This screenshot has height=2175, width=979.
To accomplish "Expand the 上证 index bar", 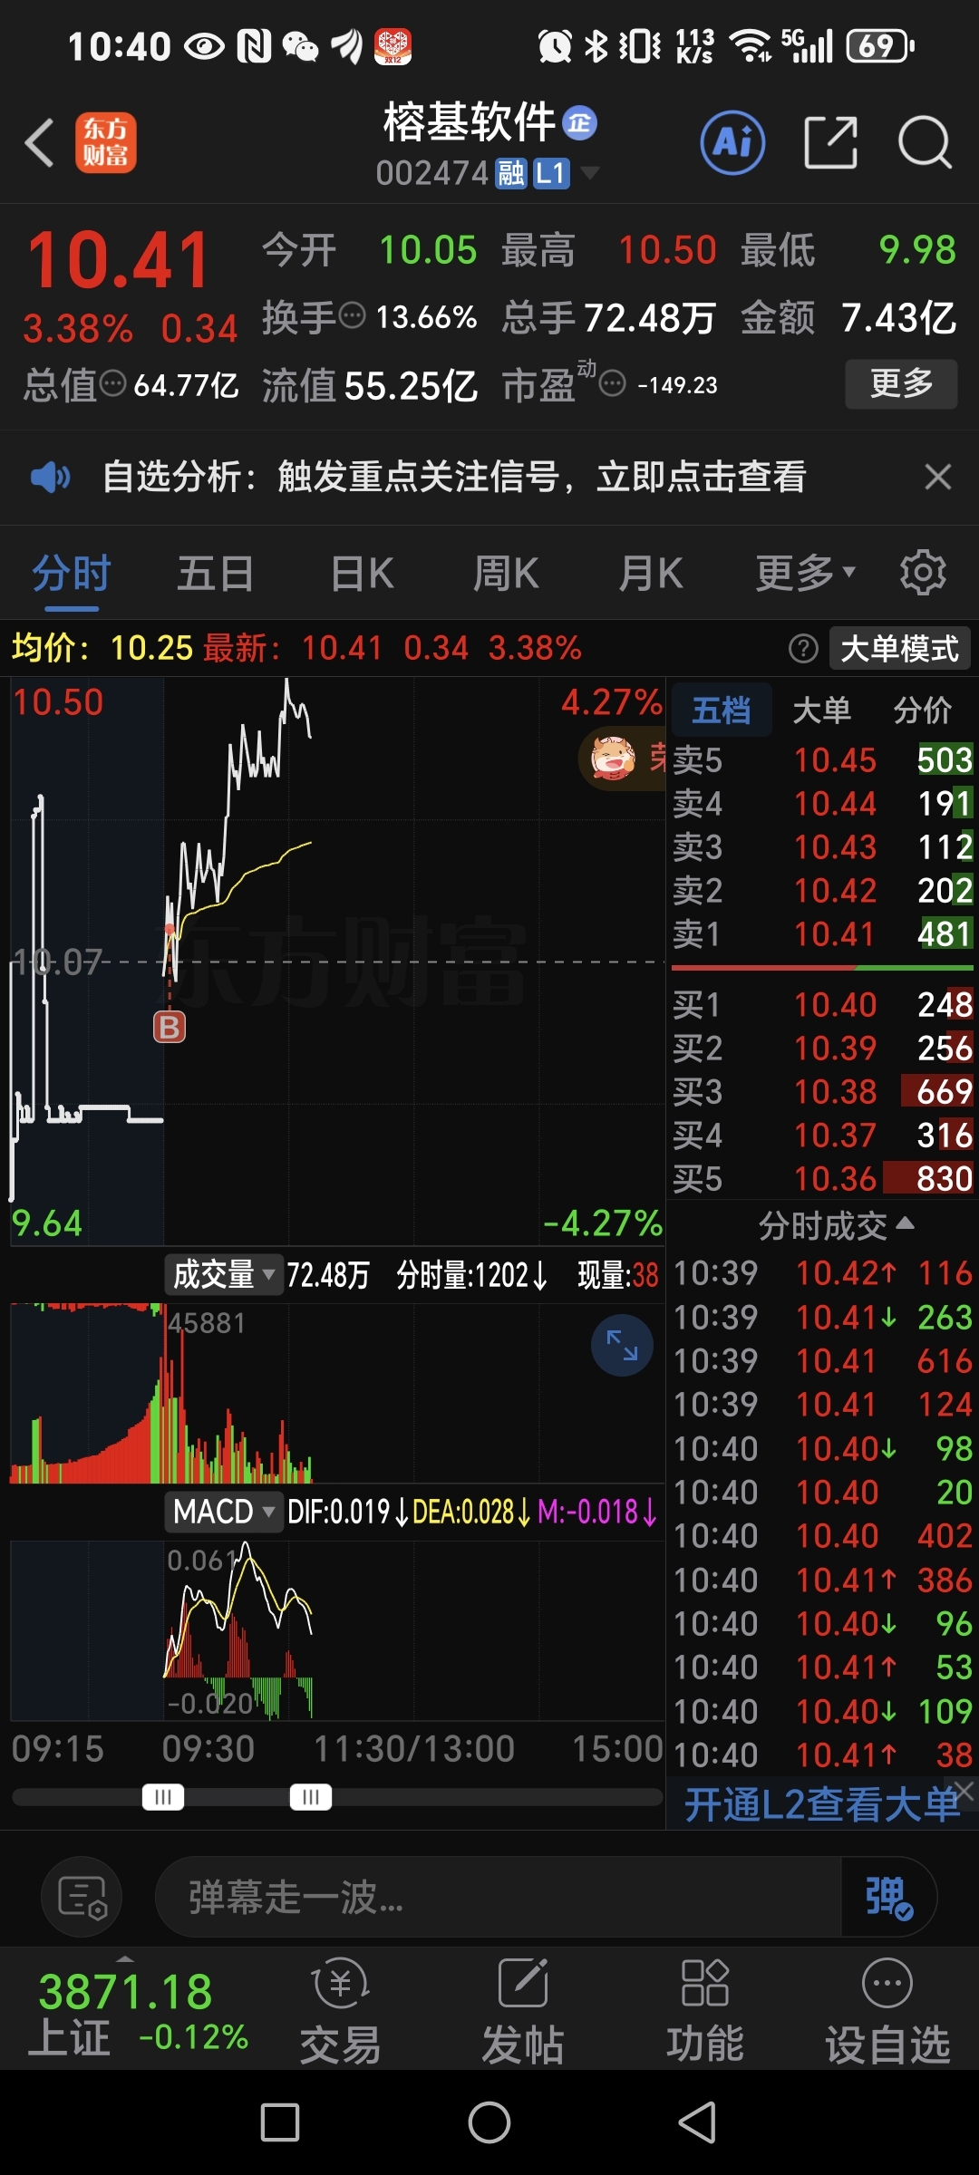I will (x=125, y=1958).
